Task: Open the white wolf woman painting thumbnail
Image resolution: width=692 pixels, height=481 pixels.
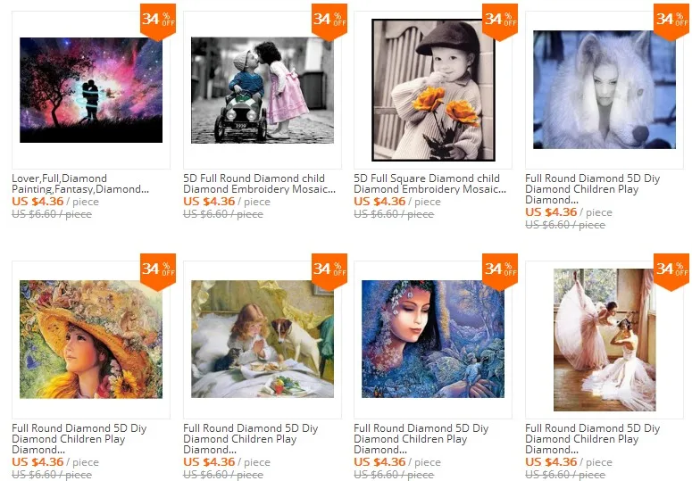Action: [x=604, y=89]
